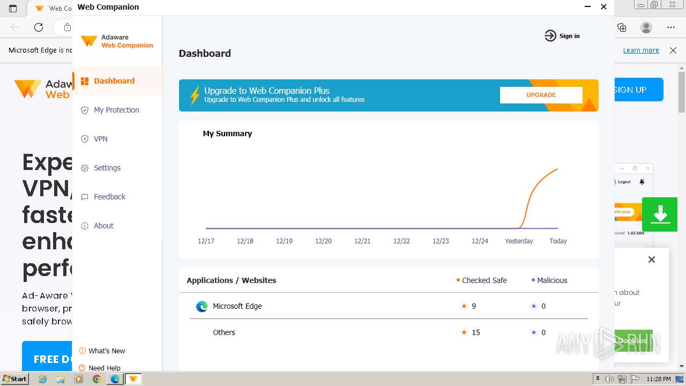Image resolution: width=686 pixels, height=386 pixels.
Task: Click the My Protection shield icon
Action: pyautogui.click(x=85, y=110)
